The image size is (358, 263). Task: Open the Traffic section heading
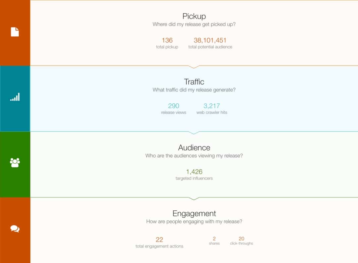tap(194, 82)
